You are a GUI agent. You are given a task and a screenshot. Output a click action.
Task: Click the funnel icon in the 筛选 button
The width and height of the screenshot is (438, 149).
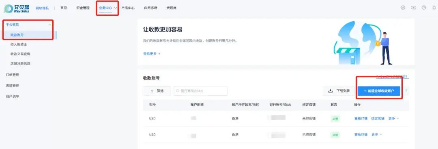152,91
